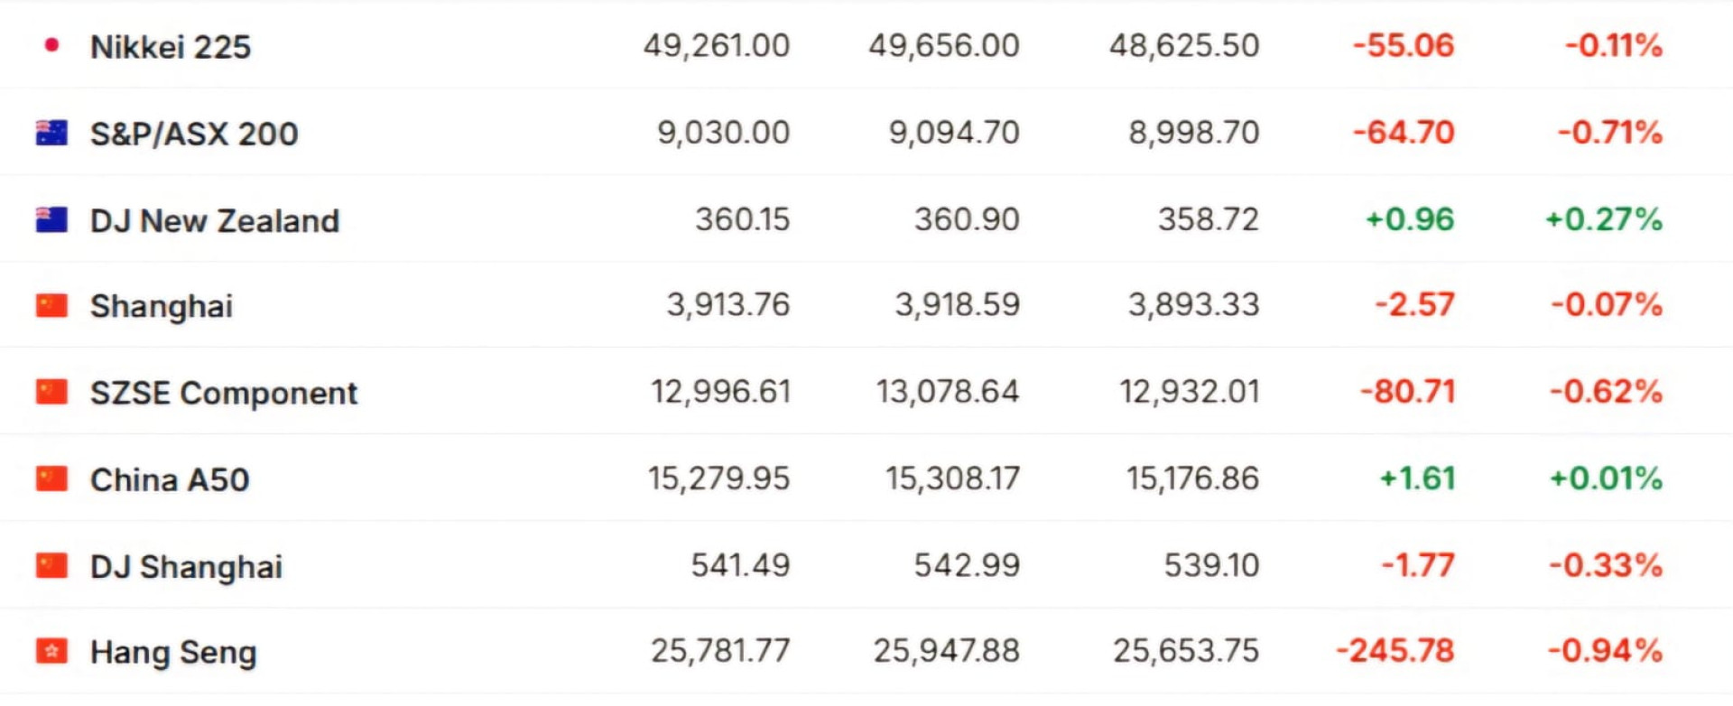Screen dimensions: 1733x706
Task: Click the Hong Kong flag by Hang Seng
Action: tap(51, 651)
